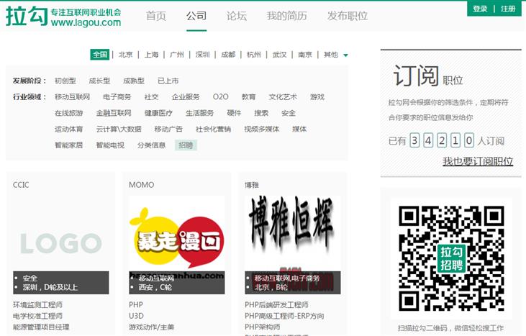Image resolution: width=526 pixels, height=336 pixels.
Task: Go to the 首页 tab
Action: click(x=156, y=16)
